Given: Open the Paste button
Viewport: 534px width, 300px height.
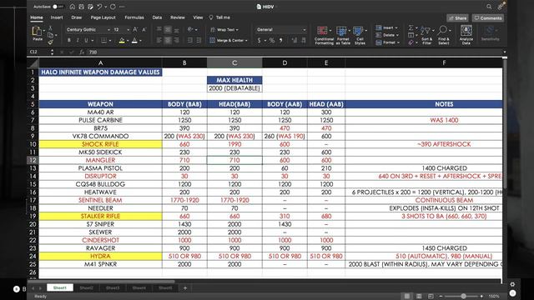Looking at the screenshot, I should tap(37, 33).
